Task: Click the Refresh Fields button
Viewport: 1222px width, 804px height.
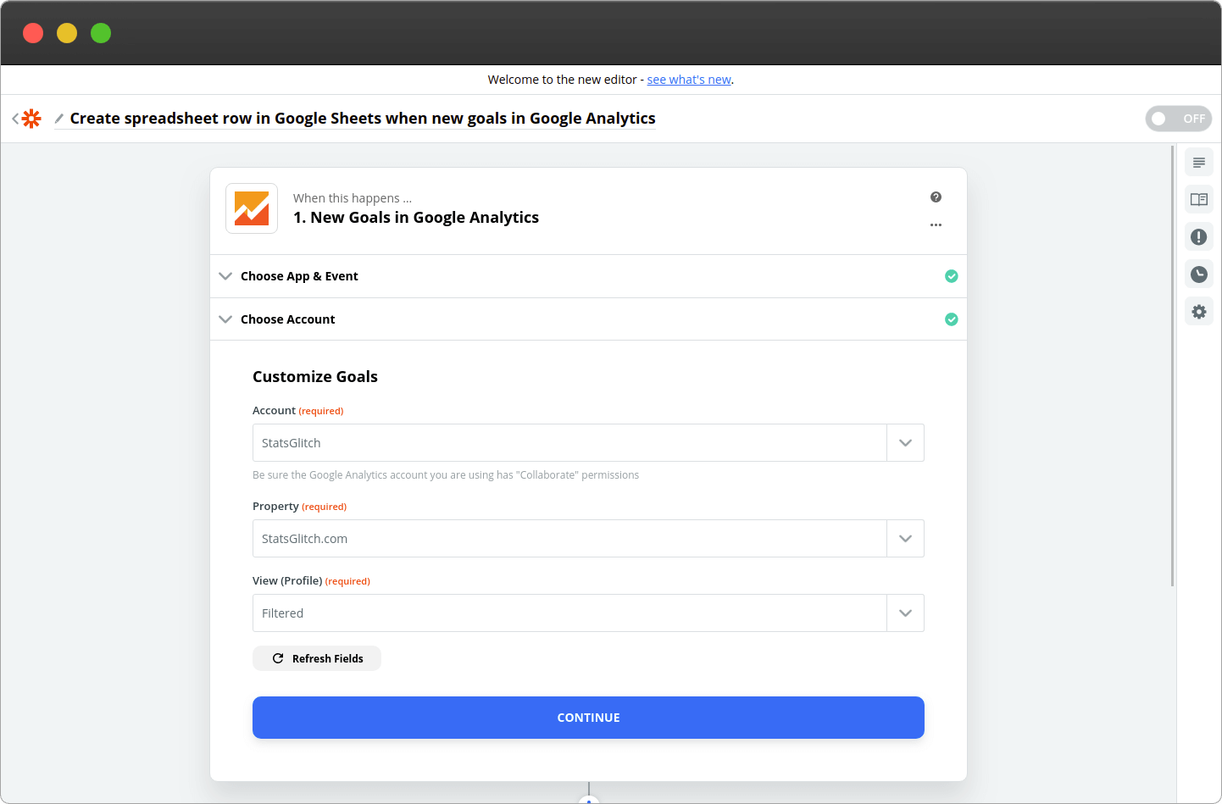Action: click(317, 658)
